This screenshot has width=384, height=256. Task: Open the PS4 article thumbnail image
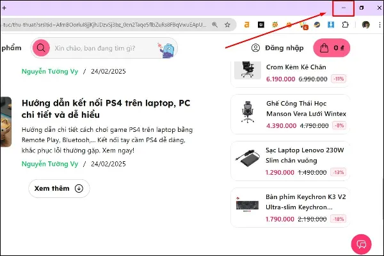(5, 122)
